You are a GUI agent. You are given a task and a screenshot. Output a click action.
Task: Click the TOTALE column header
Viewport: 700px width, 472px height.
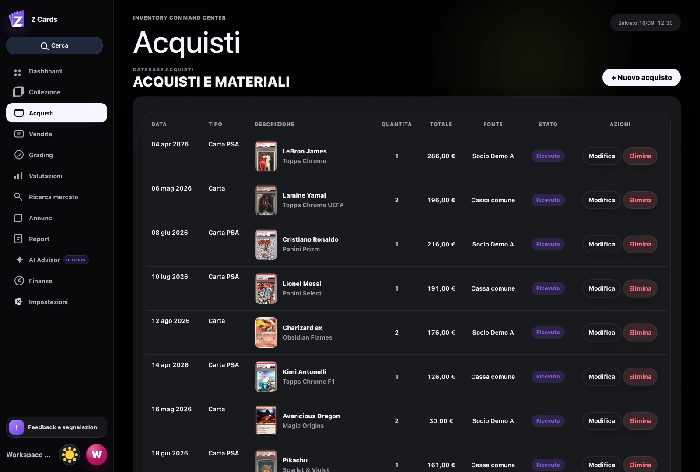(441, 125)
